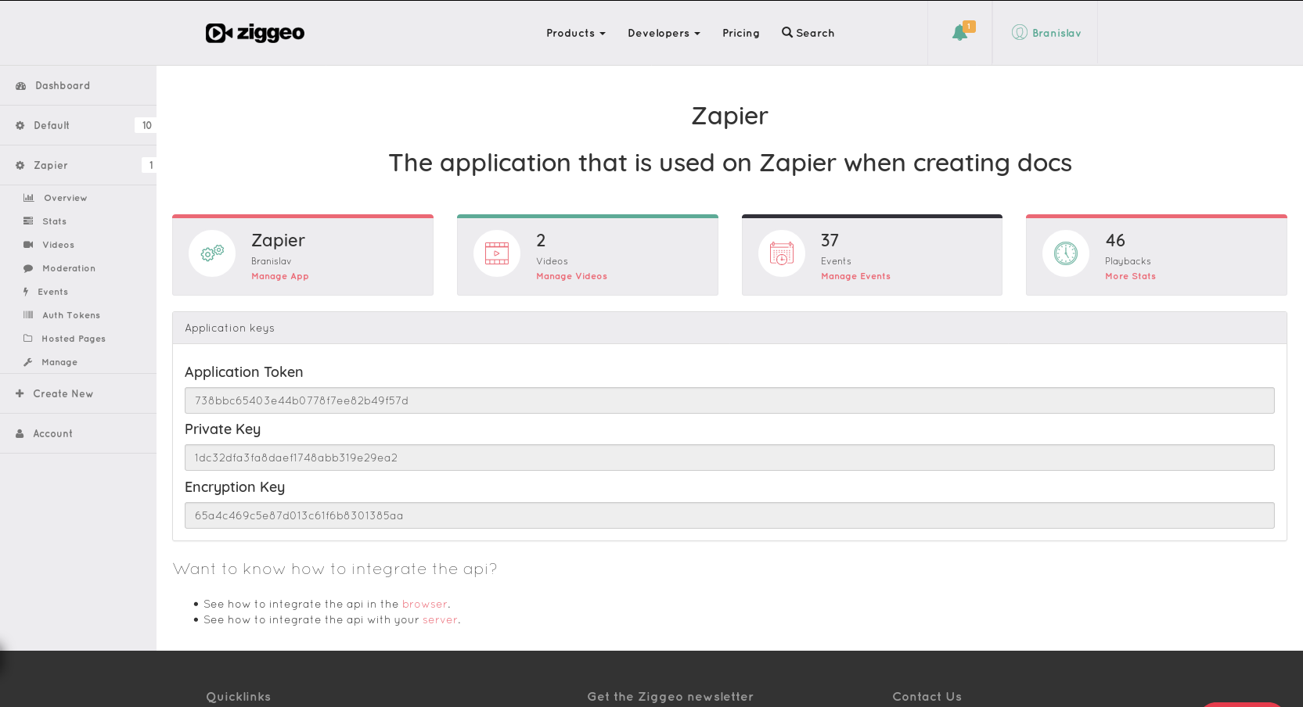Click the clock icon on Playbacks card
Viewport: 1303px width, 707px height.
click(1066, 253)
